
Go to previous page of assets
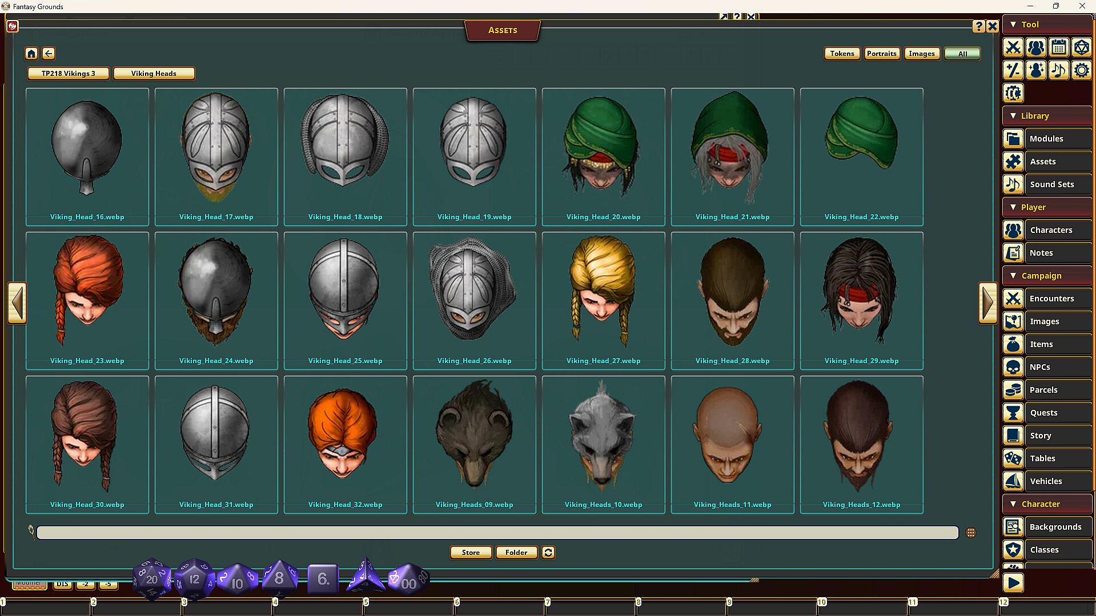tap(17, 303)
